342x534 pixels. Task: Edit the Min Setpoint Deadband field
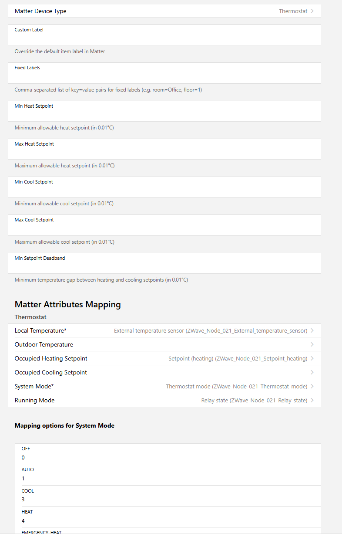(x=164, y=267)
